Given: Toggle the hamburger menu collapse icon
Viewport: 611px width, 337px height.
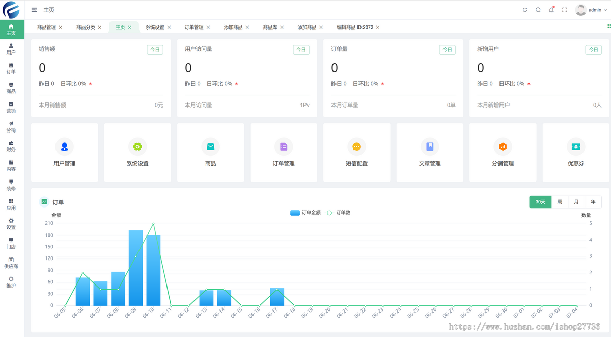Looking at the screenshot, I should coord(34,10).
